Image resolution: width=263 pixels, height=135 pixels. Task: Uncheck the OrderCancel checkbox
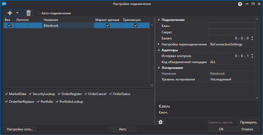point(86,94)
